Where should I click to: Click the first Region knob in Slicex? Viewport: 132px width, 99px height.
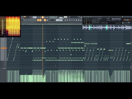[x=98, y=21]
